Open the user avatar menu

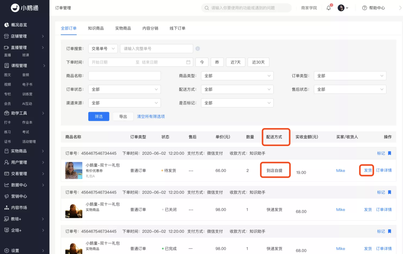[x=343, y=8]
